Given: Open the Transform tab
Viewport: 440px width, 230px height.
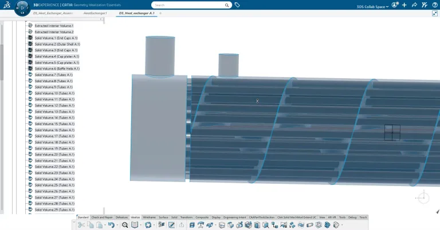Looking at the screenshot, I should coord(186,217).
